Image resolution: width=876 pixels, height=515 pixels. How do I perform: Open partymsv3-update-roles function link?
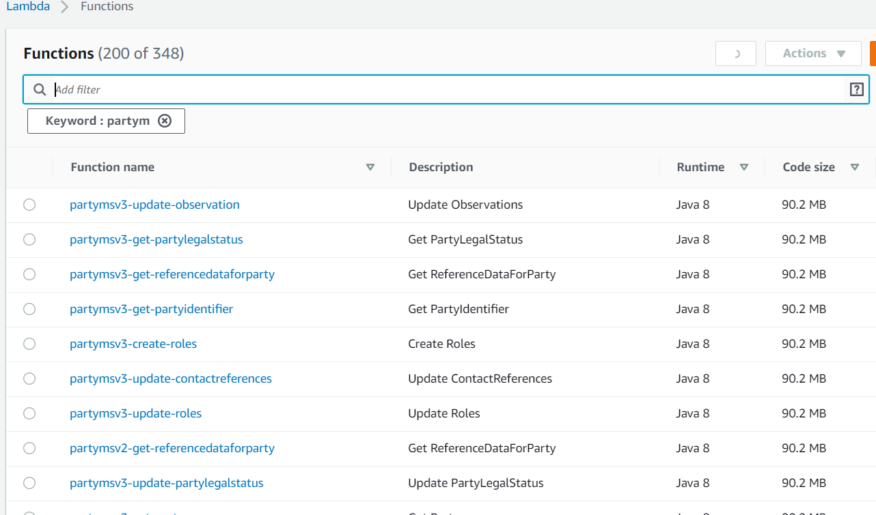(x=135, y=413)
